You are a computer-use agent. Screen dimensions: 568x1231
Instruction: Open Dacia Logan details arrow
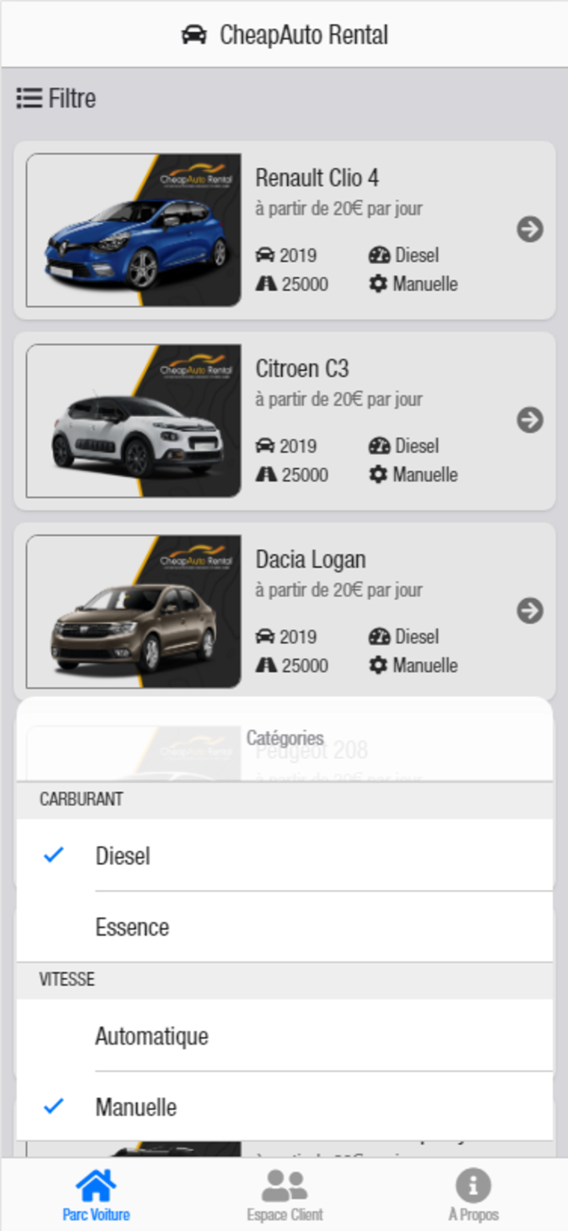pos(530,611)
